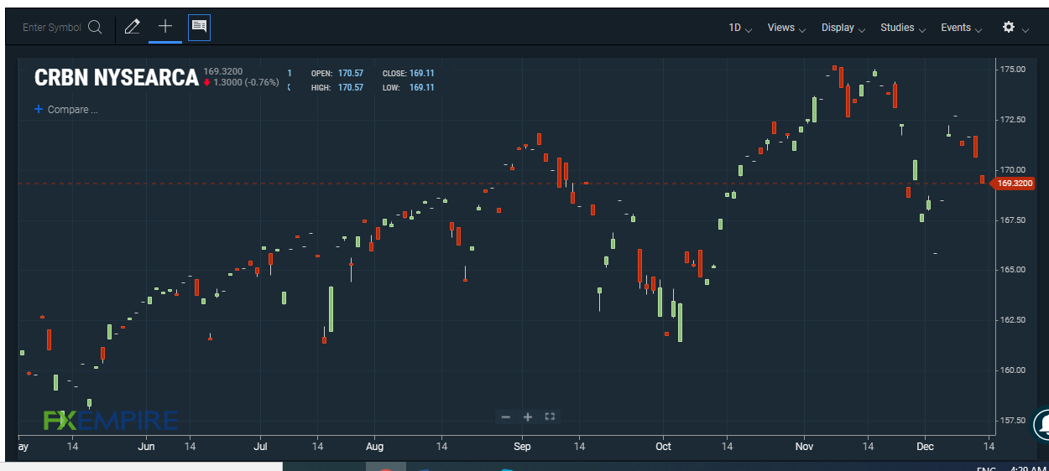This screenshot has width=1049, height=471.
Task: Click the Nov date axis label
Action: 804,447
